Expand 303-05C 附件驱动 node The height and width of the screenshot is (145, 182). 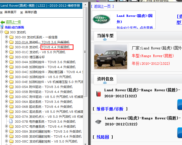pos(7,96)
